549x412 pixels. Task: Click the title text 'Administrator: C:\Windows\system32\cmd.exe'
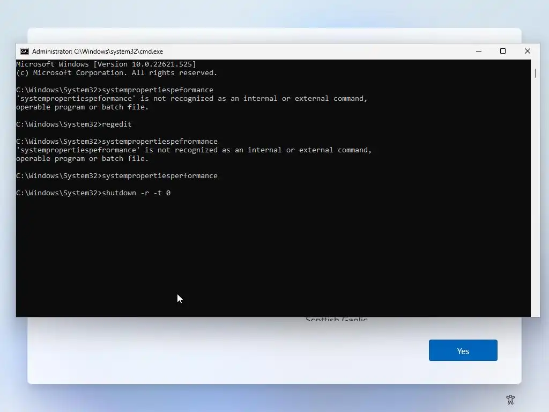coord(98,51)
